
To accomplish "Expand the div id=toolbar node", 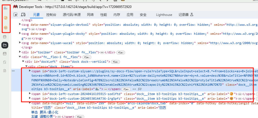I will click(x=20, y=52).
